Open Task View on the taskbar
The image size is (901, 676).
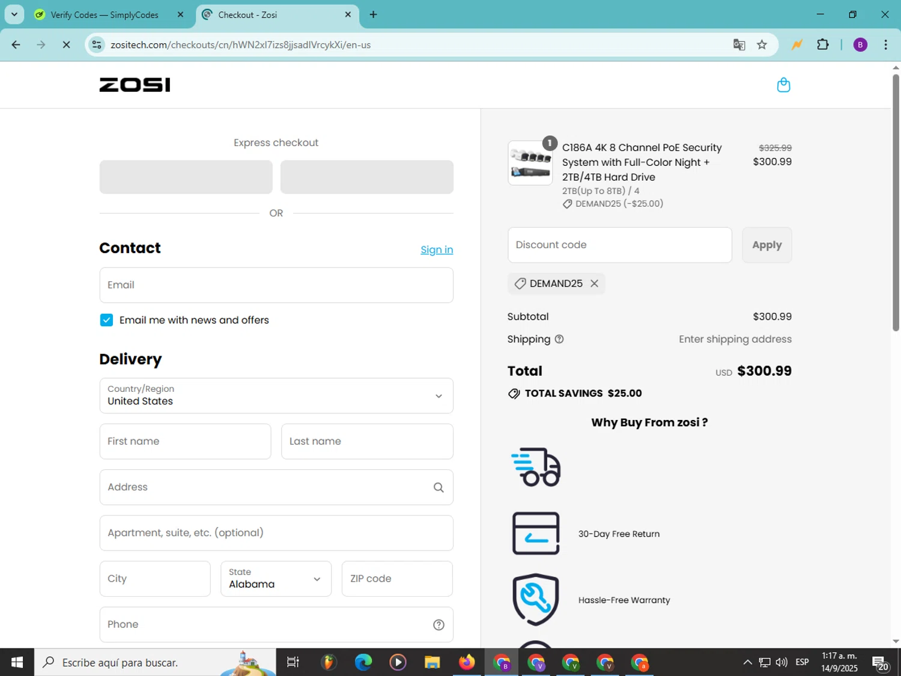click(293, 662)
